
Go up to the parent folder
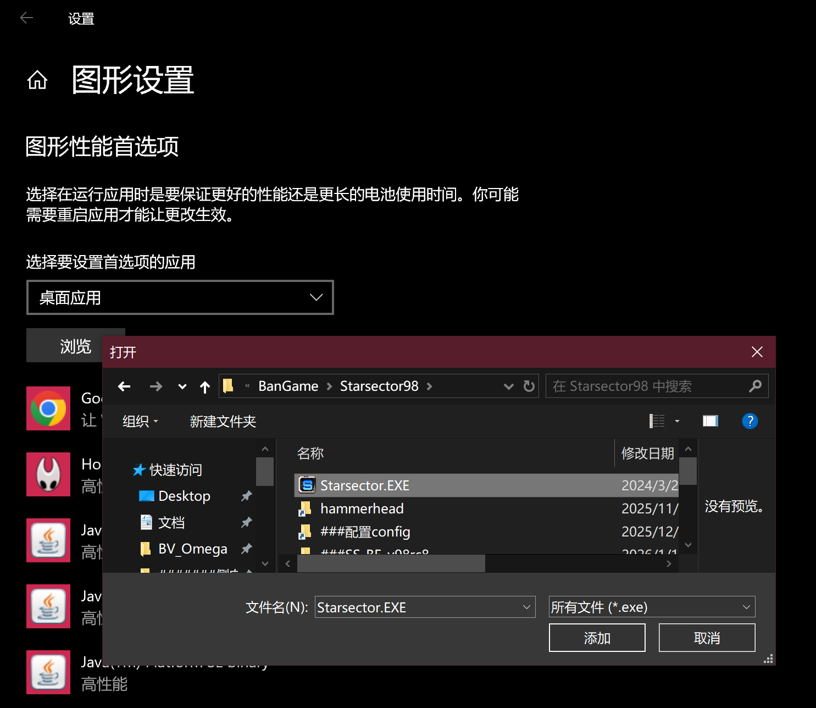click(x=205, y=386)
